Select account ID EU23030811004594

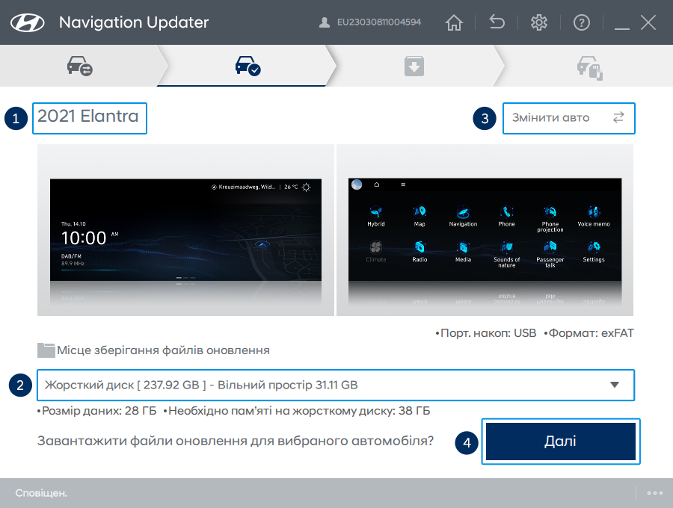click(x=379, y=22)
